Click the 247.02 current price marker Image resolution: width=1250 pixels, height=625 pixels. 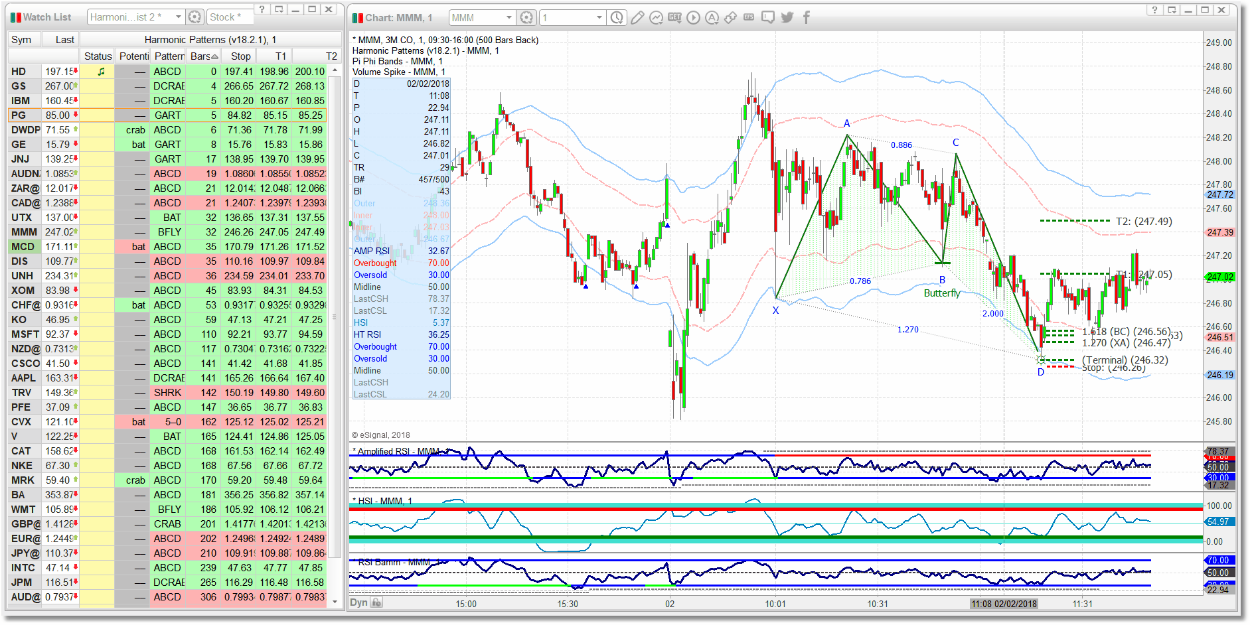pos(1220,277)
